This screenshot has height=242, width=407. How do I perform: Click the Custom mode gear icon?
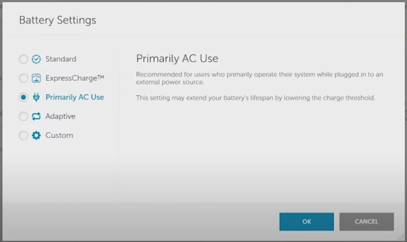click(x=36, y=136)
